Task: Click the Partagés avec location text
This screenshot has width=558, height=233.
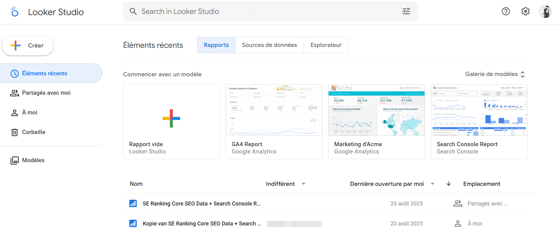Action: (488, 204)
